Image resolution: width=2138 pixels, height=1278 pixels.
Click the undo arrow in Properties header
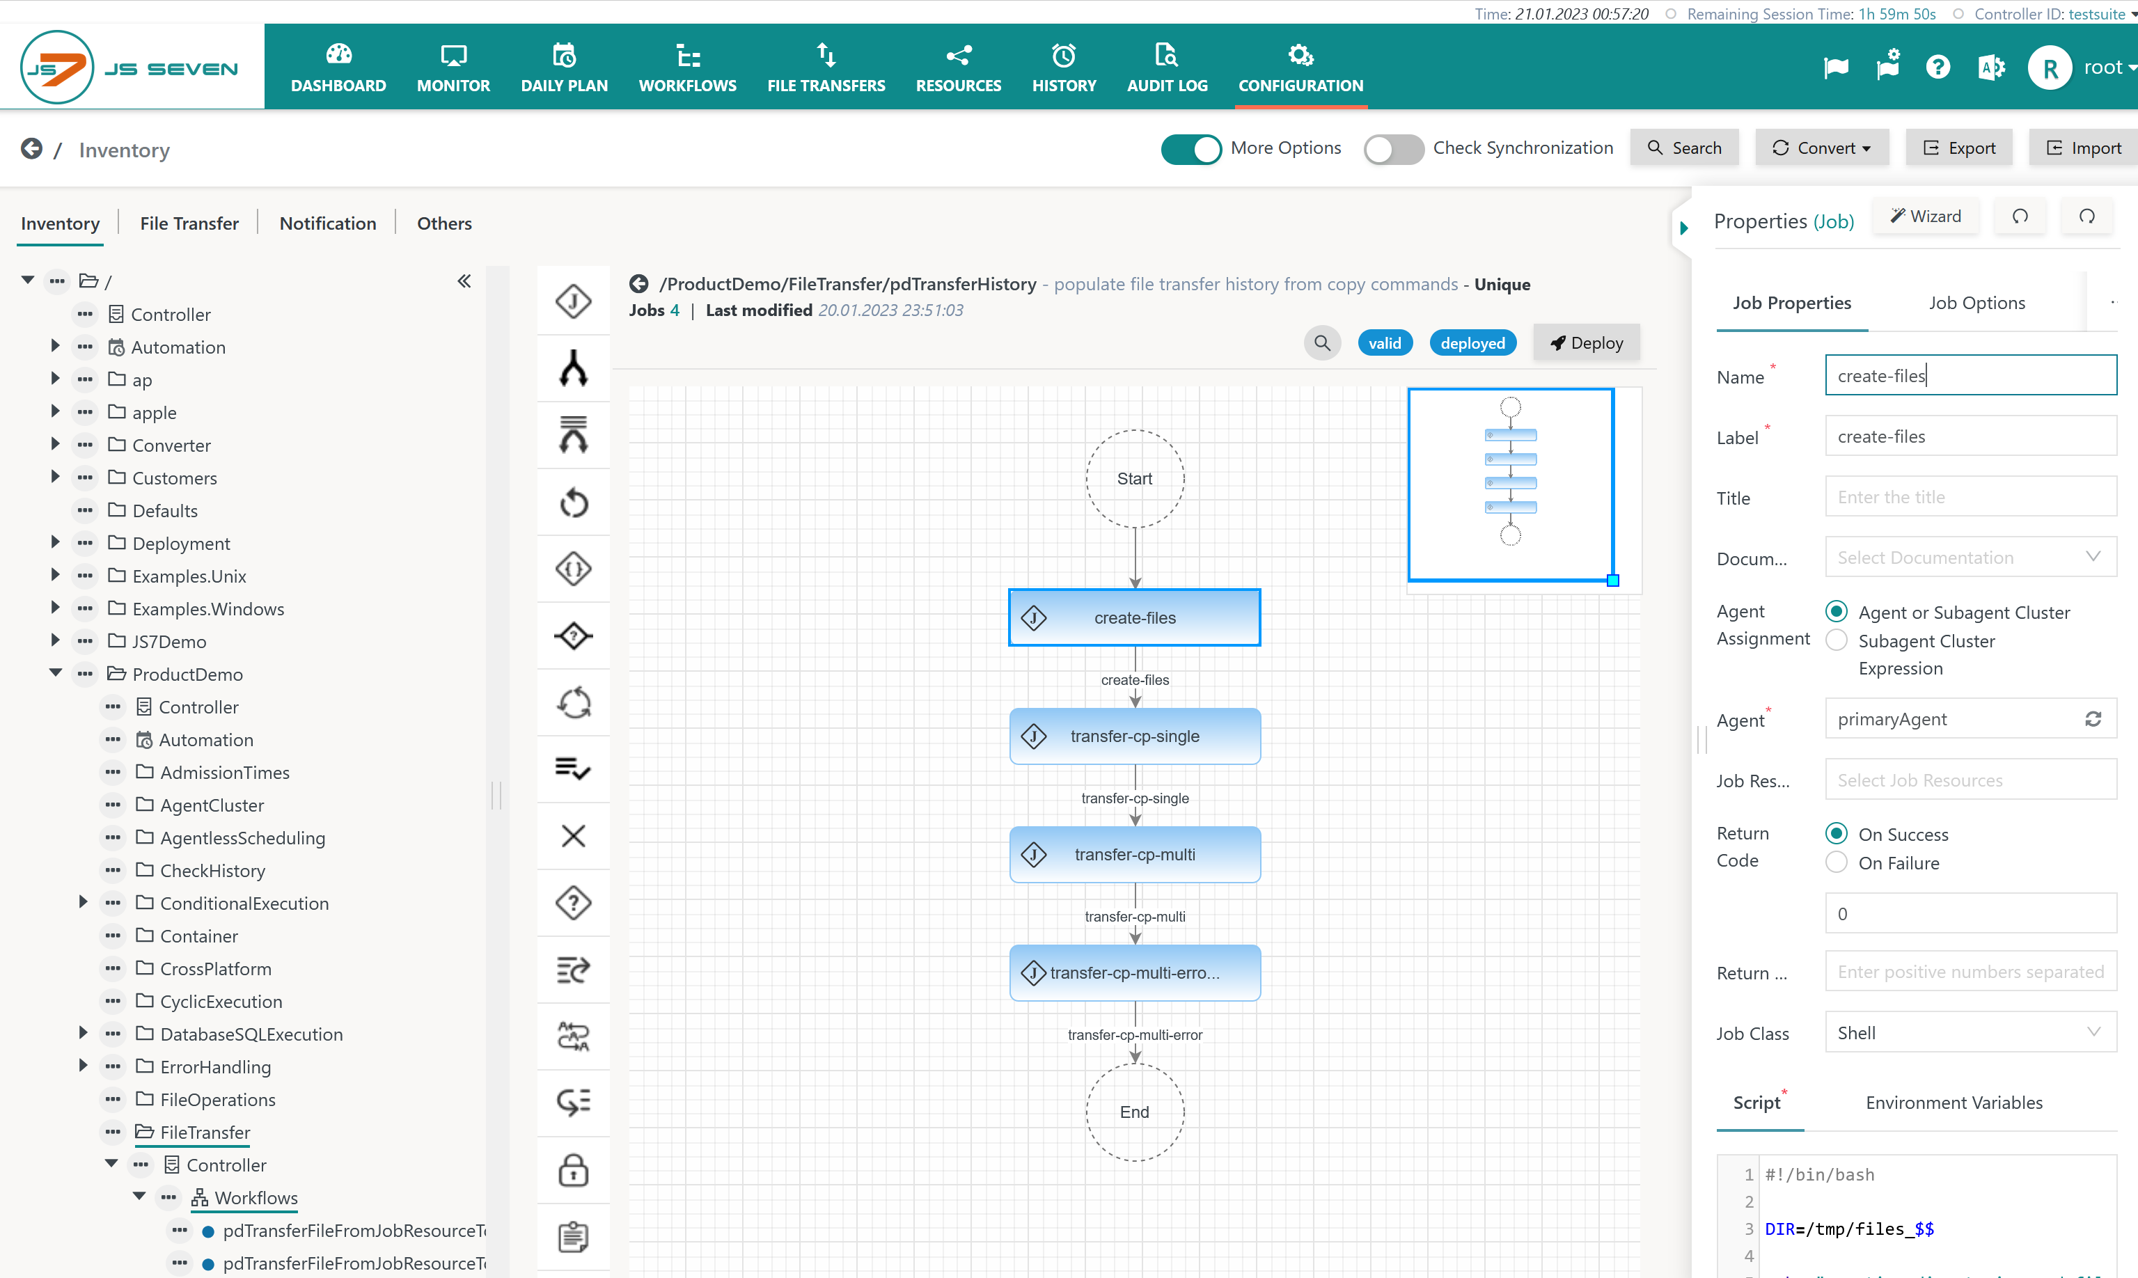pos(2020,216)
